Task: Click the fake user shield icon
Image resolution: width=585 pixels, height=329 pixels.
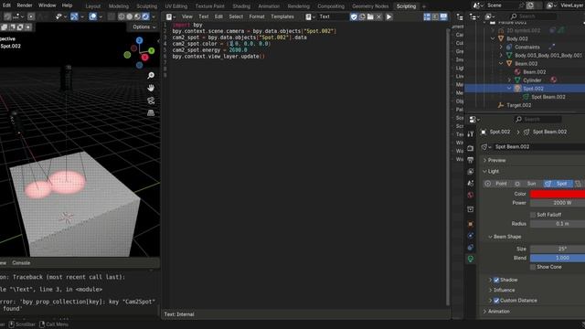Action: click(x=354, y=16)
